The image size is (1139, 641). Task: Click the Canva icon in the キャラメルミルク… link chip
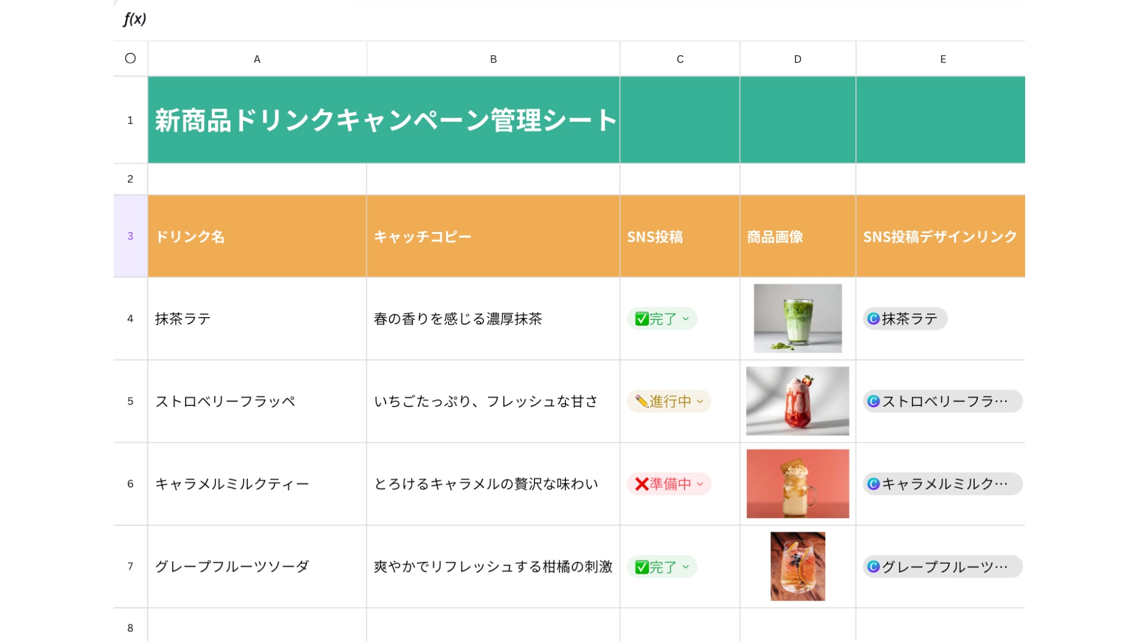click(x=873, y=484)
